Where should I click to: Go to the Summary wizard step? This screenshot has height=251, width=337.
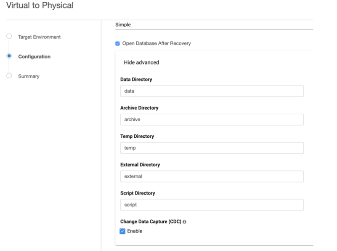point(29,76)
